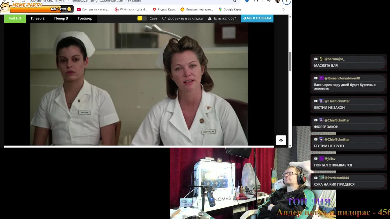
Task: Switch to the Плеер 3 tab
Action: (61, 18)
